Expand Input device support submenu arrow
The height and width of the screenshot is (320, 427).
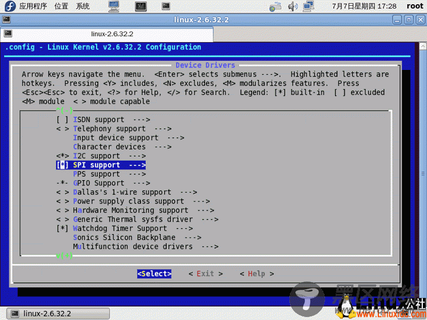[176, 137]
